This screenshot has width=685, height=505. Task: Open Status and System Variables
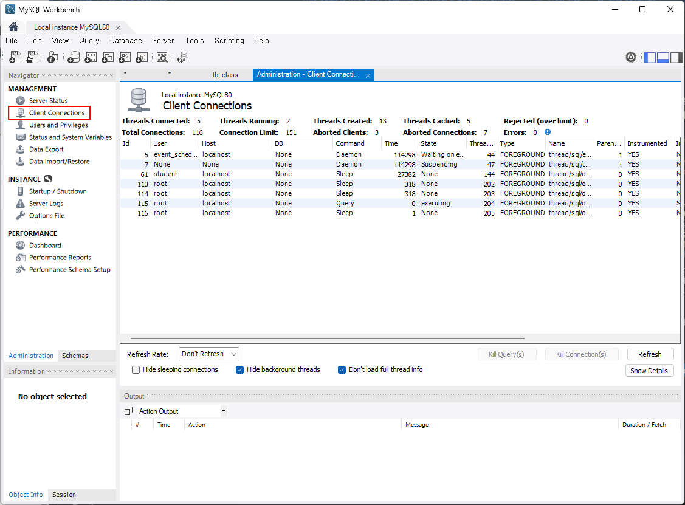[x=70, y=137]
